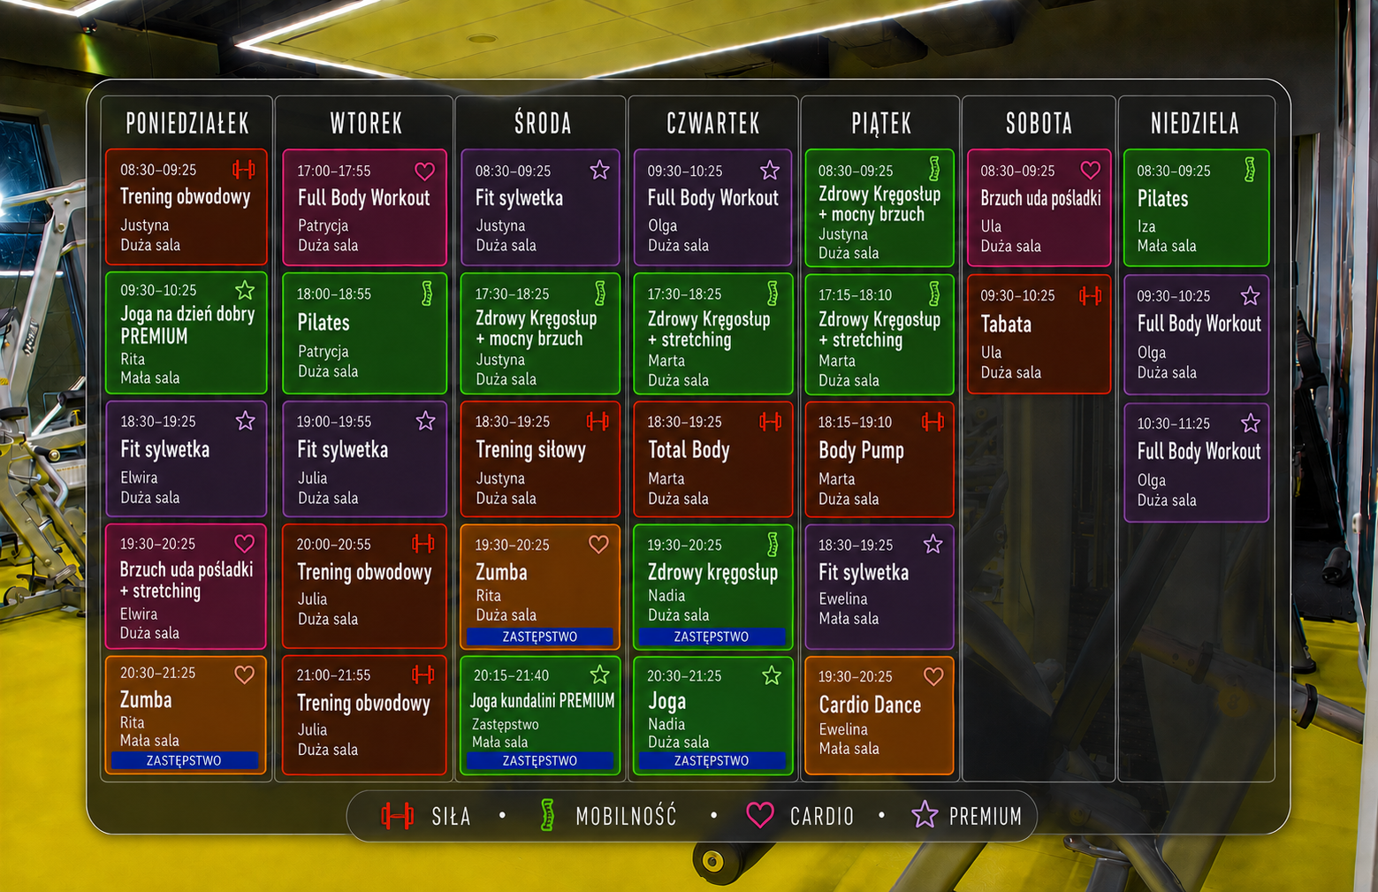Select the SOBOTA column header
Image resolution: width=1378 pixels, height=892 pixels.
1039,123
